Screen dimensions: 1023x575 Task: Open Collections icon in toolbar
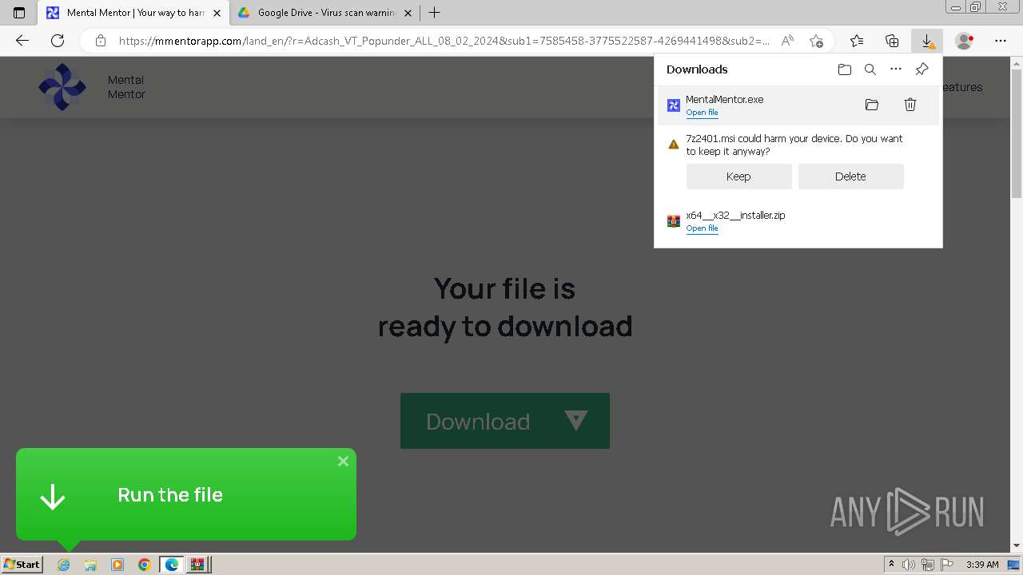click(x=892, y=41)
